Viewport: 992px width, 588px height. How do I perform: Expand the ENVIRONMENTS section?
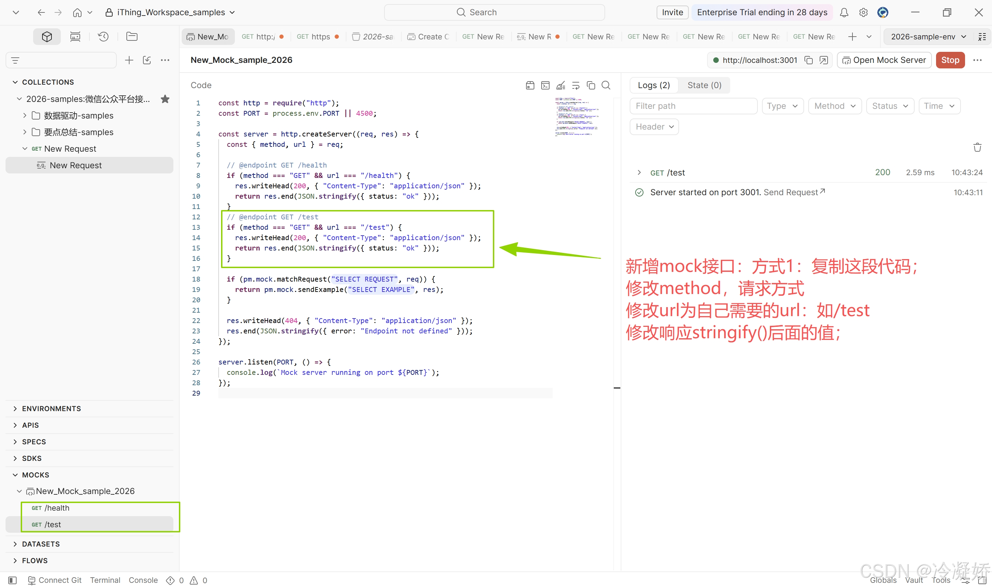tap(15, 408)
